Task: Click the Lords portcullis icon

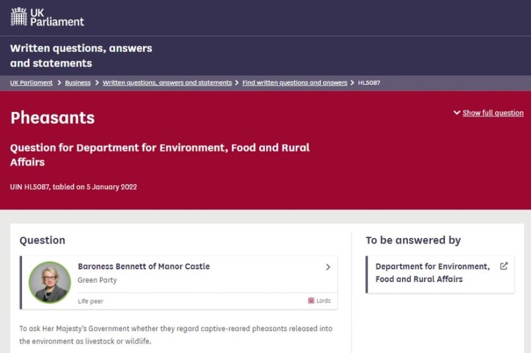Action: [x=311, y=301]
